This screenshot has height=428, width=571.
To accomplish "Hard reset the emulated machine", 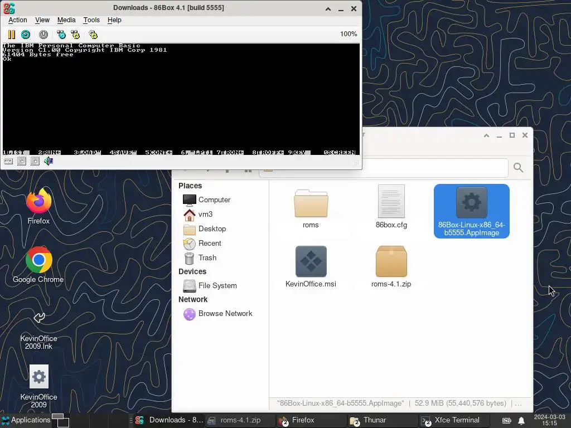I will (26, 35).
